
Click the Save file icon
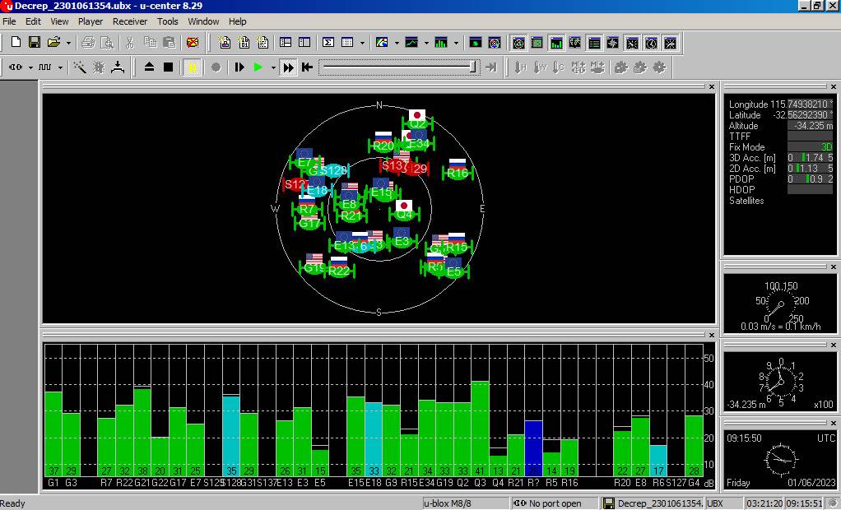point(34,42)
